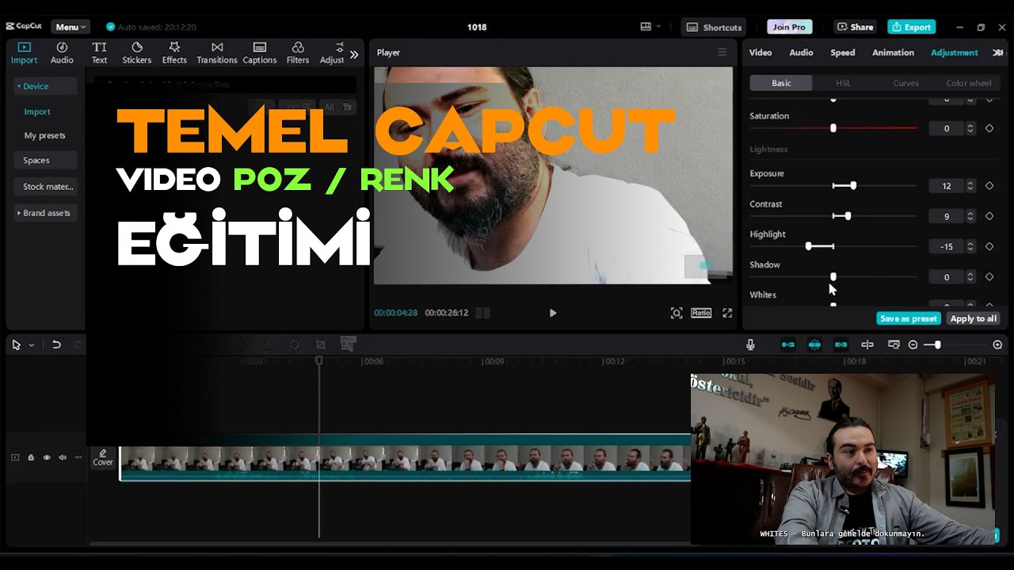1014x570 pixels.
Task: Select the Curves sub-tab
Action: coord(905,83)
